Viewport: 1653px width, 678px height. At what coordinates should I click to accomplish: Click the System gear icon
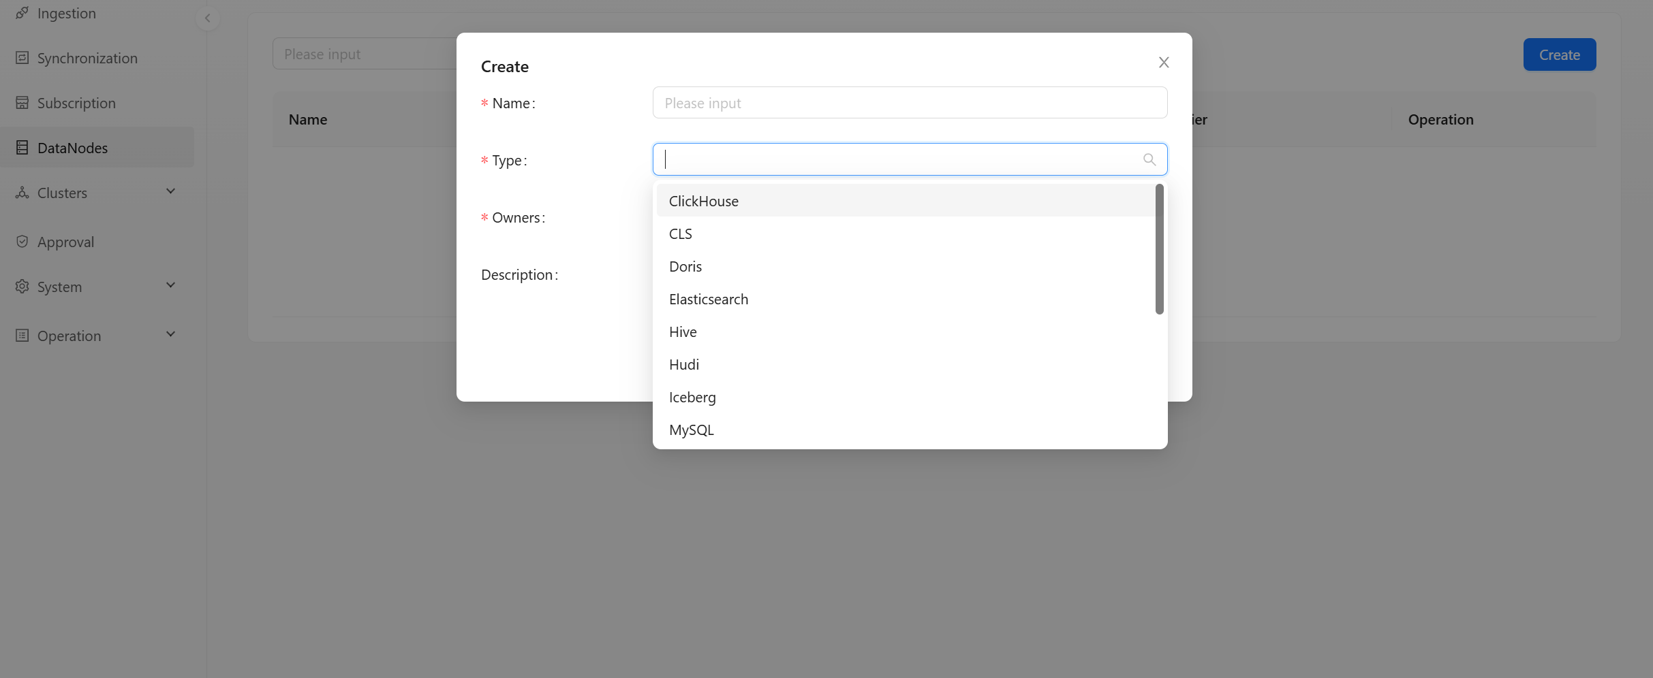pyautogui.click(x=22, y=287)
